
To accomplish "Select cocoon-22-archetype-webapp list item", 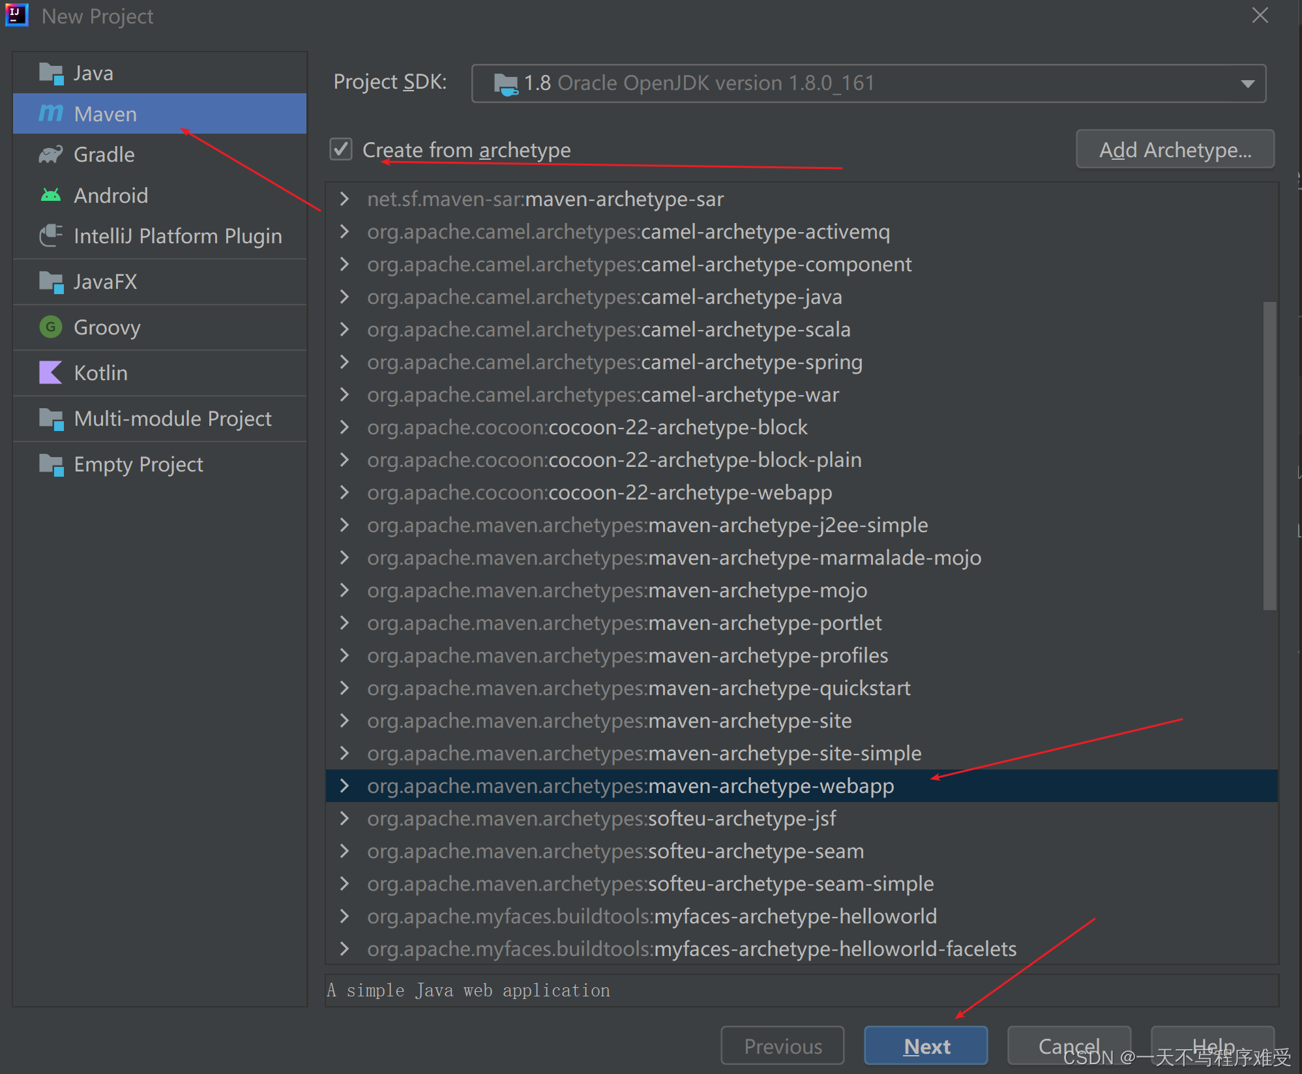I will [x=599, y=492].
